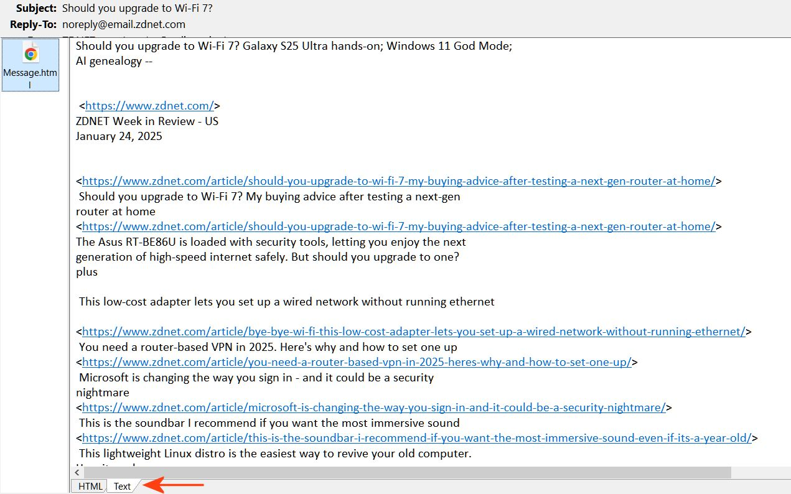Open first should-you-upgrade-to-wi-fi-7 article link

coord(399,181)
